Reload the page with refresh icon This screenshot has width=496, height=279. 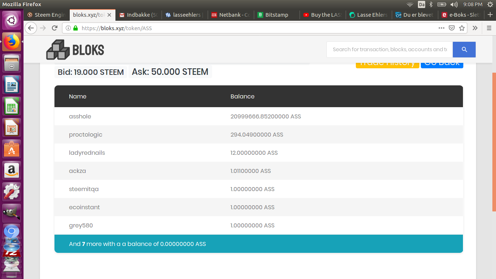click(x=54, y=28)
